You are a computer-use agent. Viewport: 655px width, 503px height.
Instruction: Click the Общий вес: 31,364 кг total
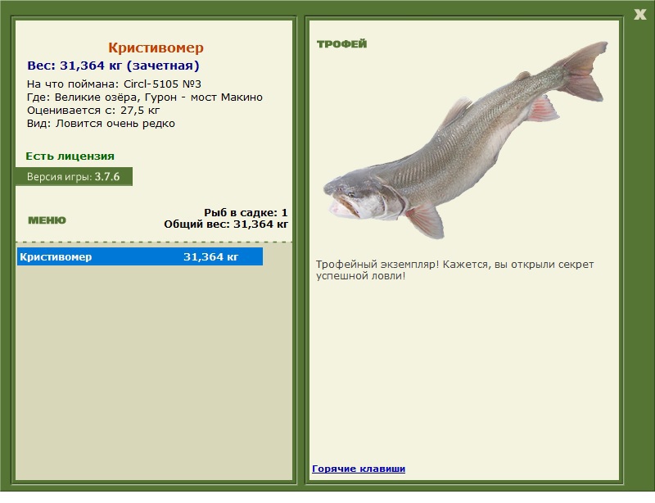pyautogui.click(x=226, y=224)
